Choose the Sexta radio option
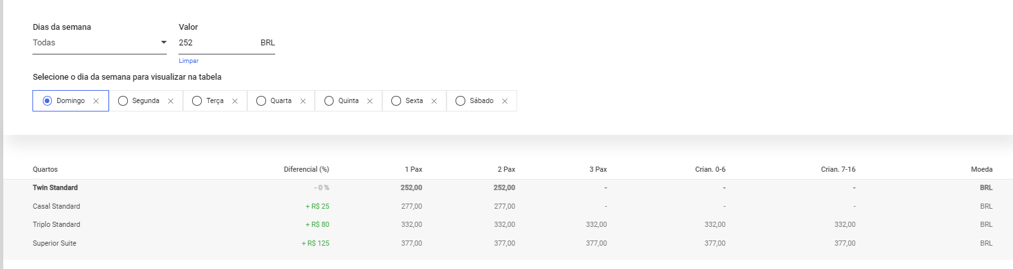The height and width of the screenshot is (269, 1013). [397, 101]
